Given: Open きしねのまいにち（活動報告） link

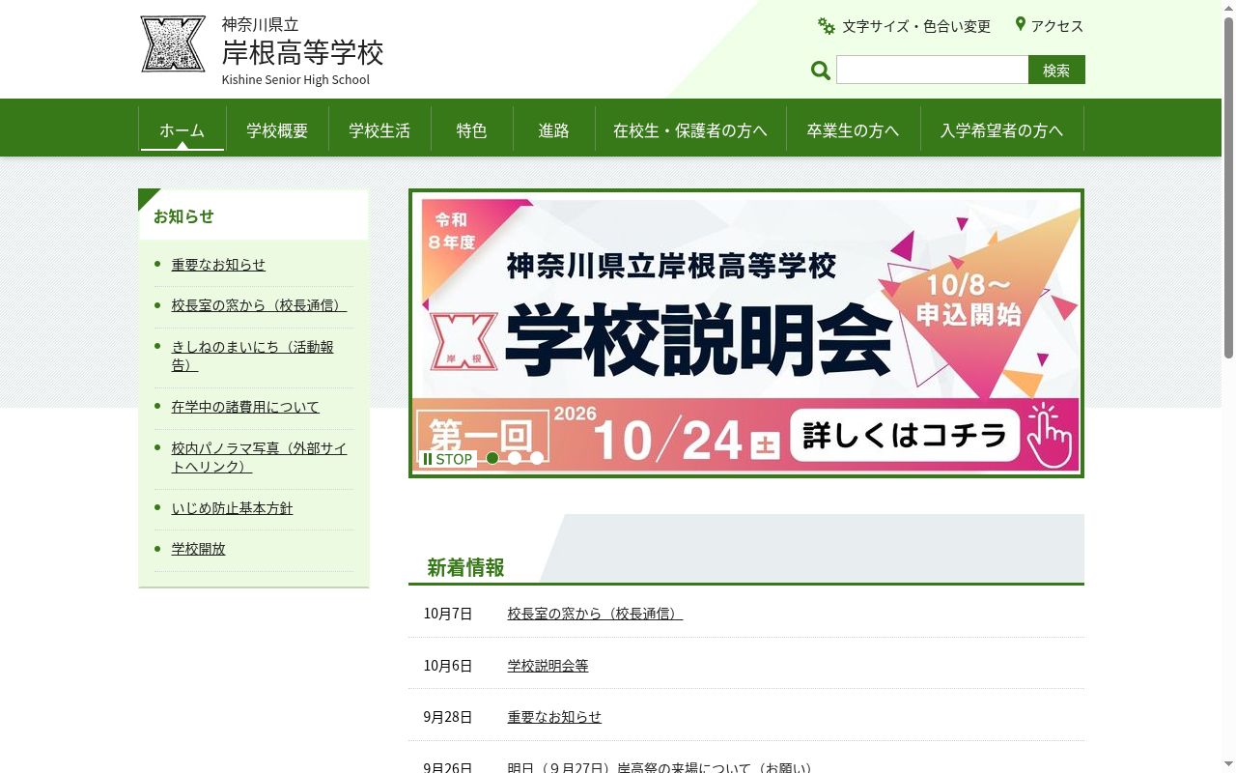Looking at the screenshot, I should 253,356.
